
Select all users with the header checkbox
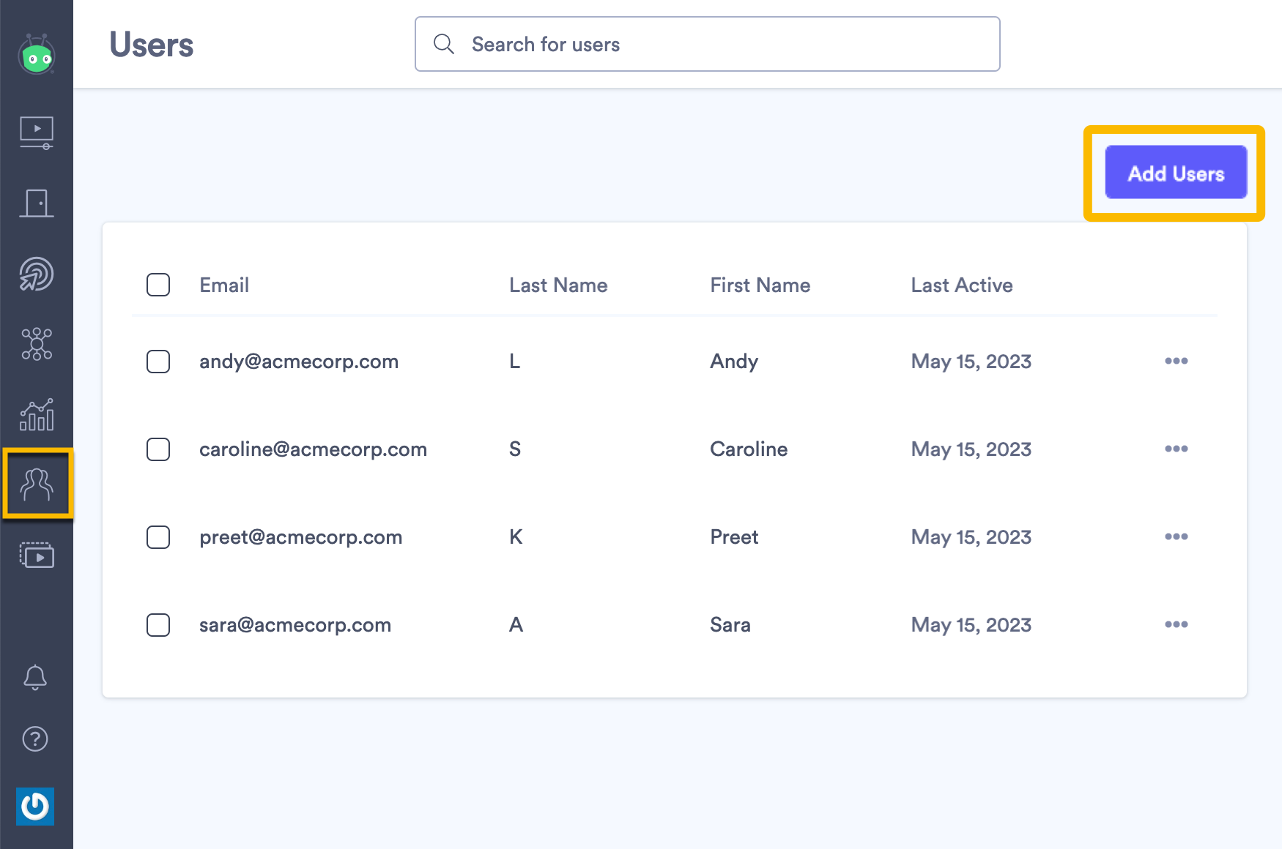pyautogui.click(x=158, y=285)
